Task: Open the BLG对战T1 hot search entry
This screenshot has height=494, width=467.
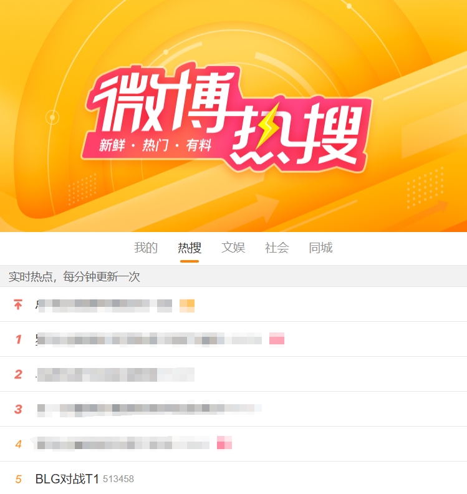Action: (67, 479)
